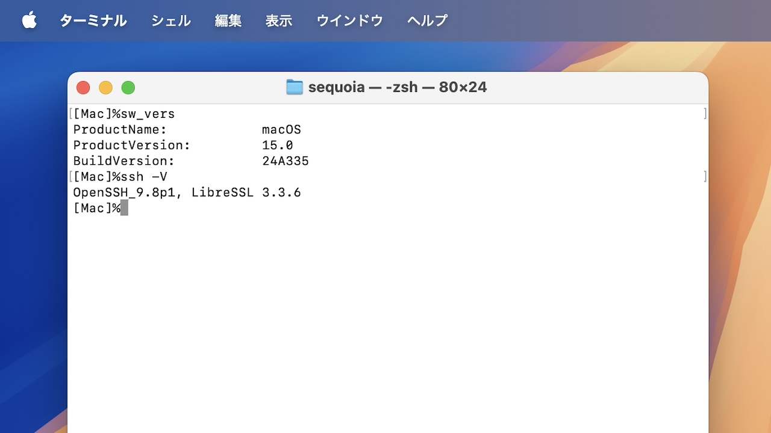The width and height of the screenshot is (771, 433).
Task: Click the 24A335 build value
Action: 286,161
